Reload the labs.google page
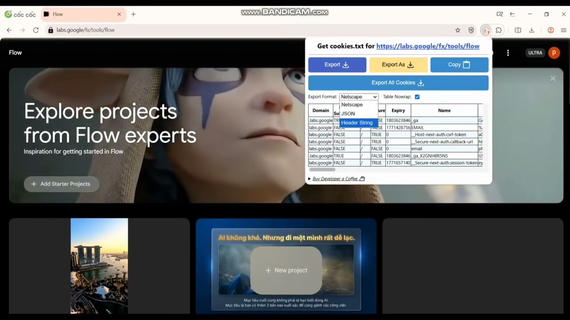Screen dimensions: 570x320 coord(36,30)
